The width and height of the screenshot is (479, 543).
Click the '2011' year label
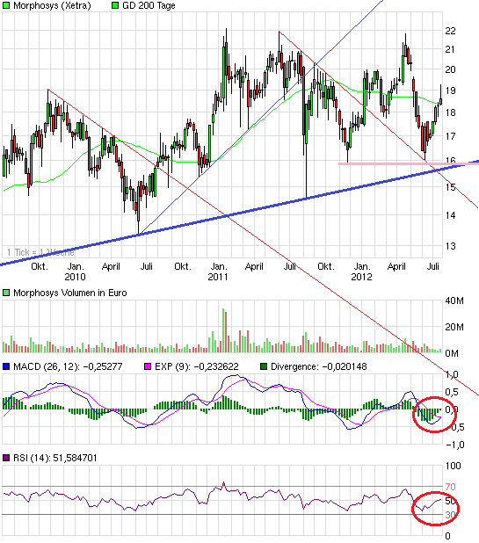(218, 277)
